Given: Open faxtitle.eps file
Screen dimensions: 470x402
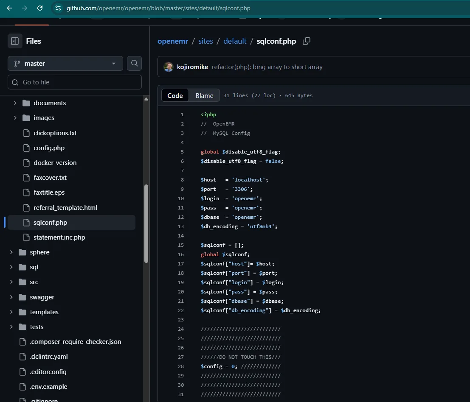Looking at the screenshot, I should click(x=49, y=193).
